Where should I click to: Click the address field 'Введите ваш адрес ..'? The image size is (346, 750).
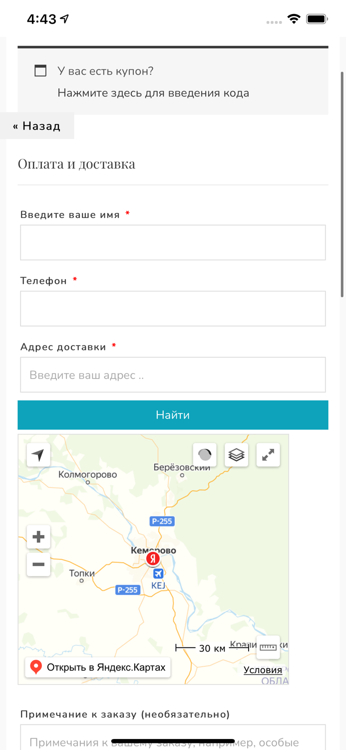click(173, 374)
